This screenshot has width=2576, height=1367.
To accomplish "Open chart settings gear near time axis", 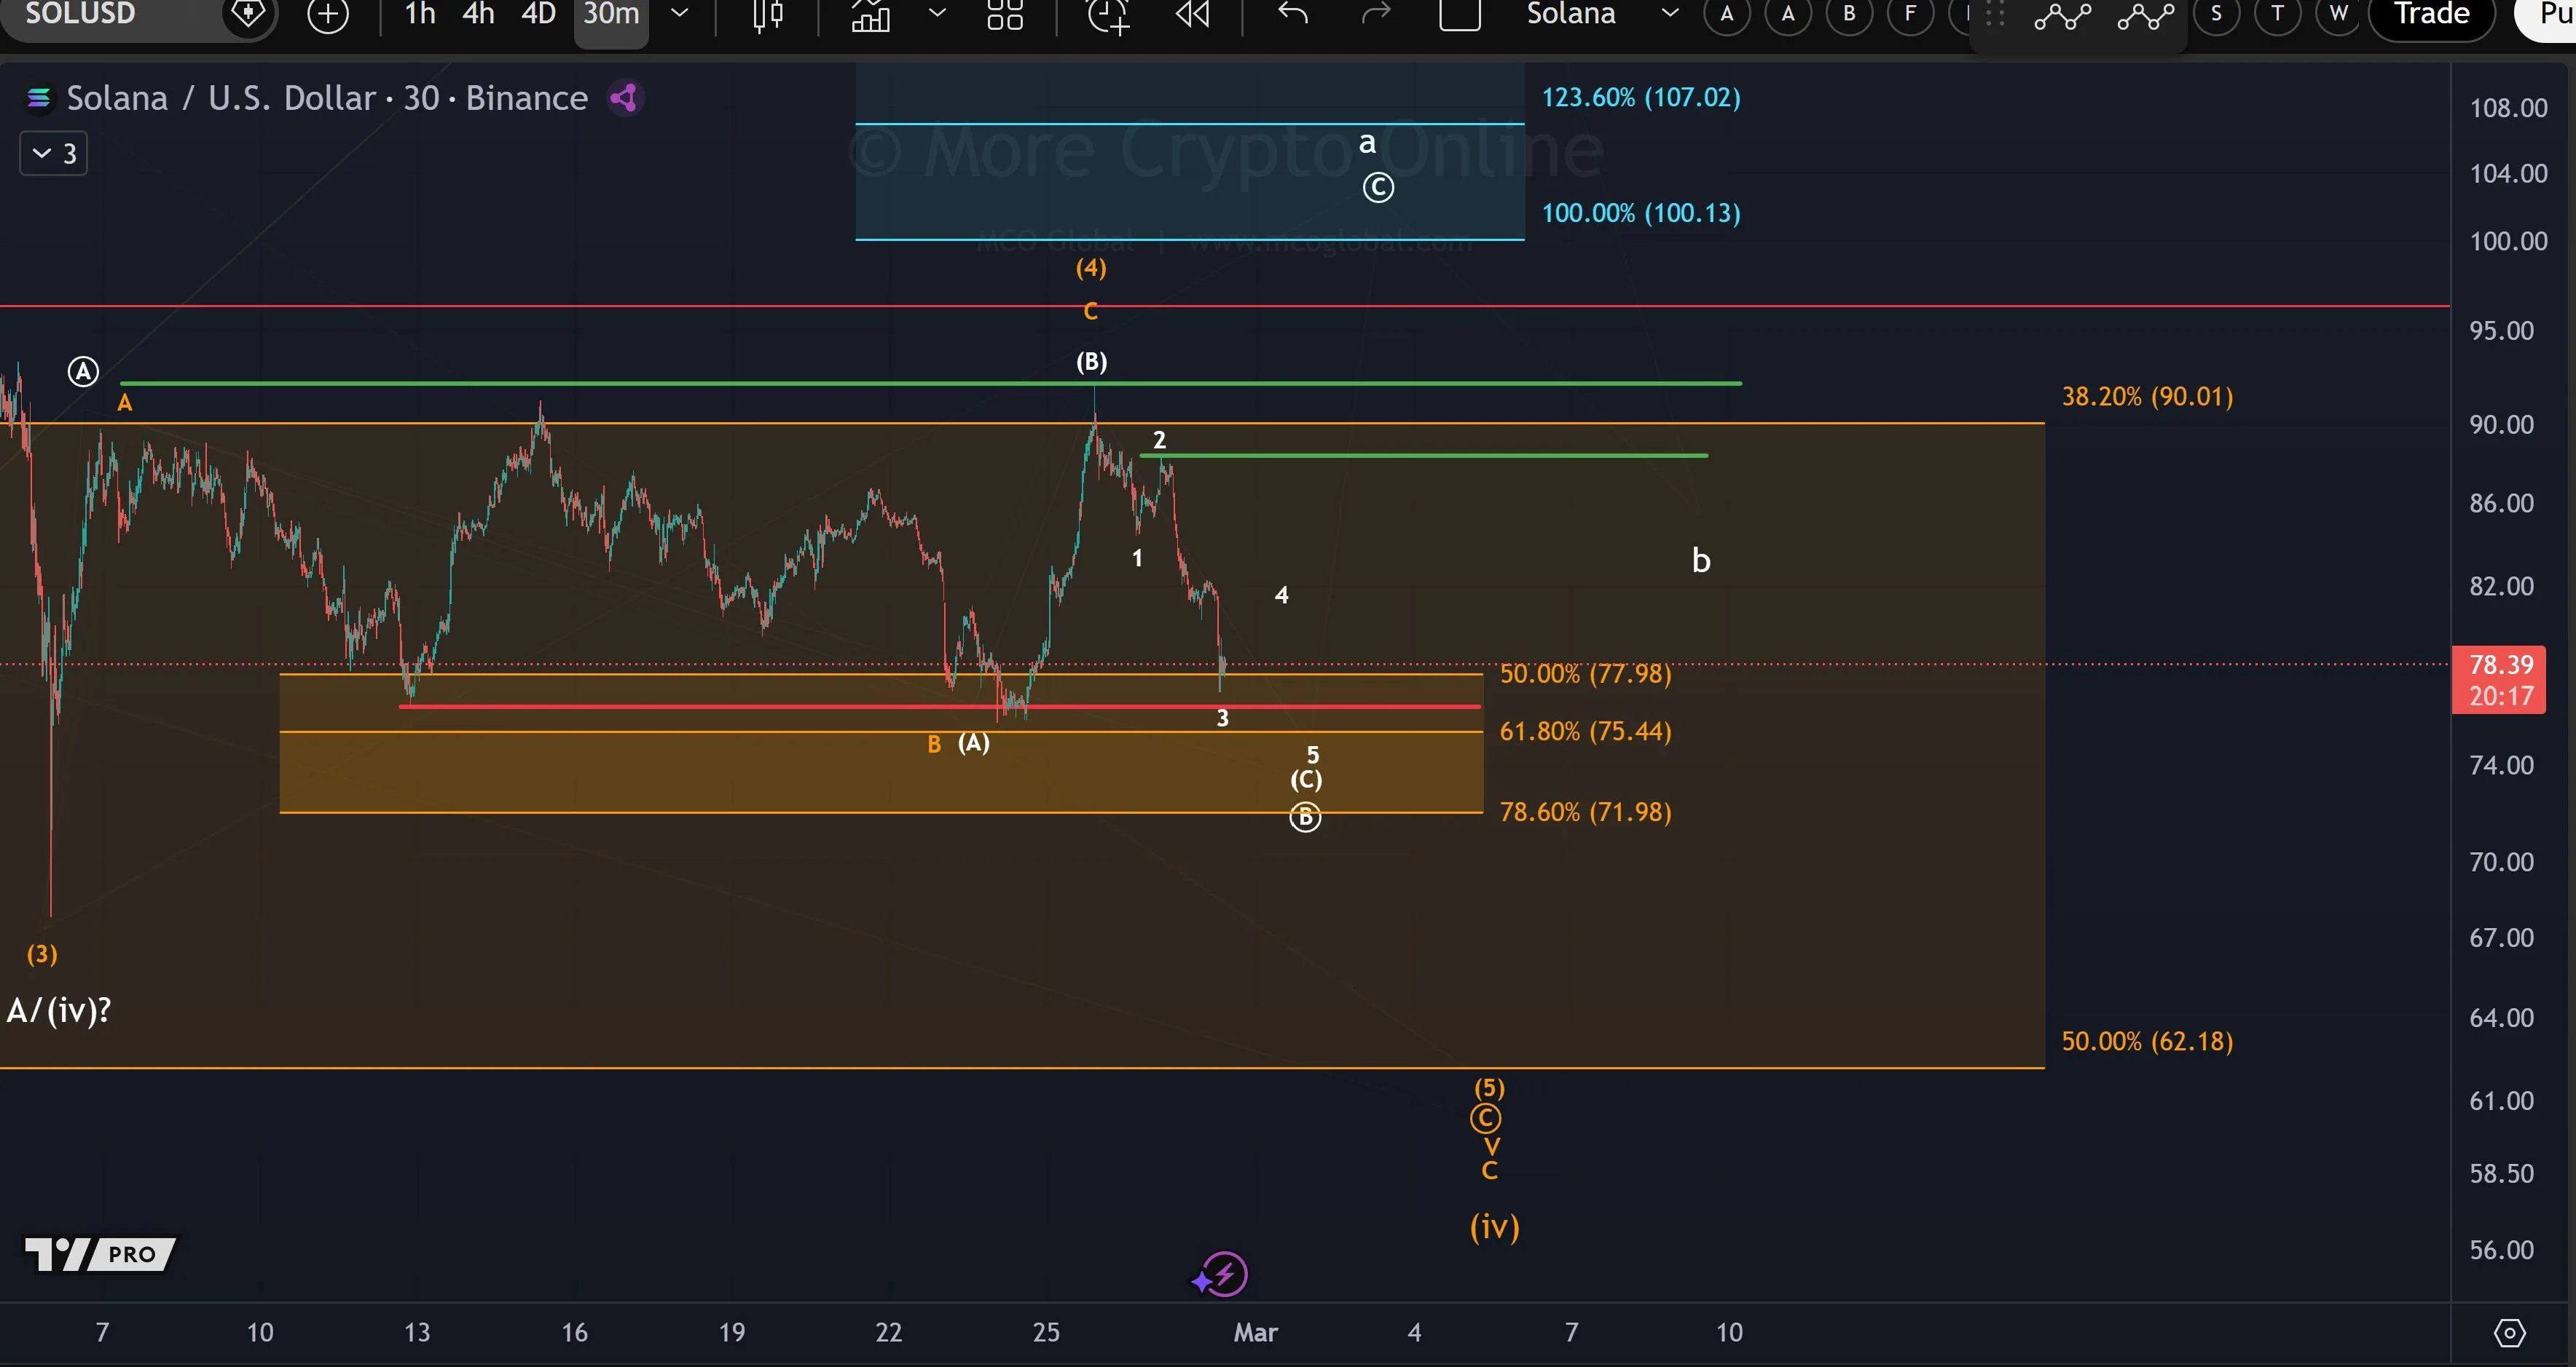I will tap(2509, 1332).
